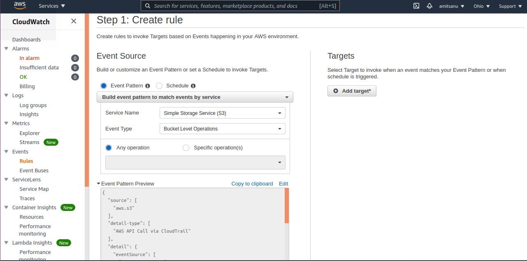Open Traces
Viewport: 527px width, 261px height.
pos(27,199)
